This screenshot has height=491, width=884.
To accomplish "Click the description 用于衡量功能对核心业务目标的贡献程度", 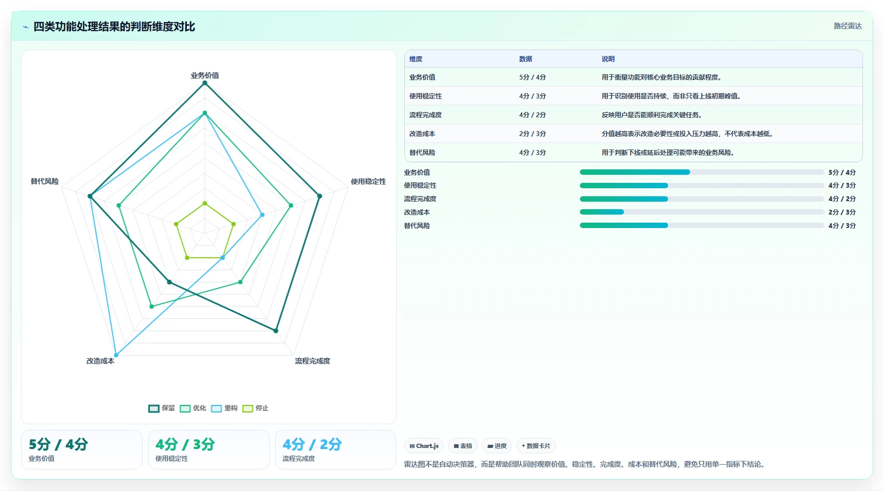I will coord(661,77).
